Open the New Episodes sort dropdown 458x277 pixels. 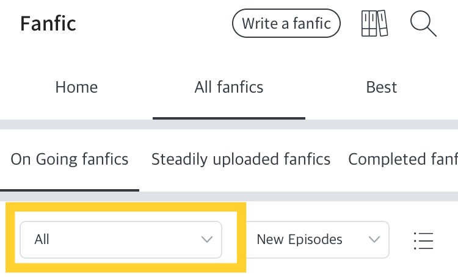317,240
